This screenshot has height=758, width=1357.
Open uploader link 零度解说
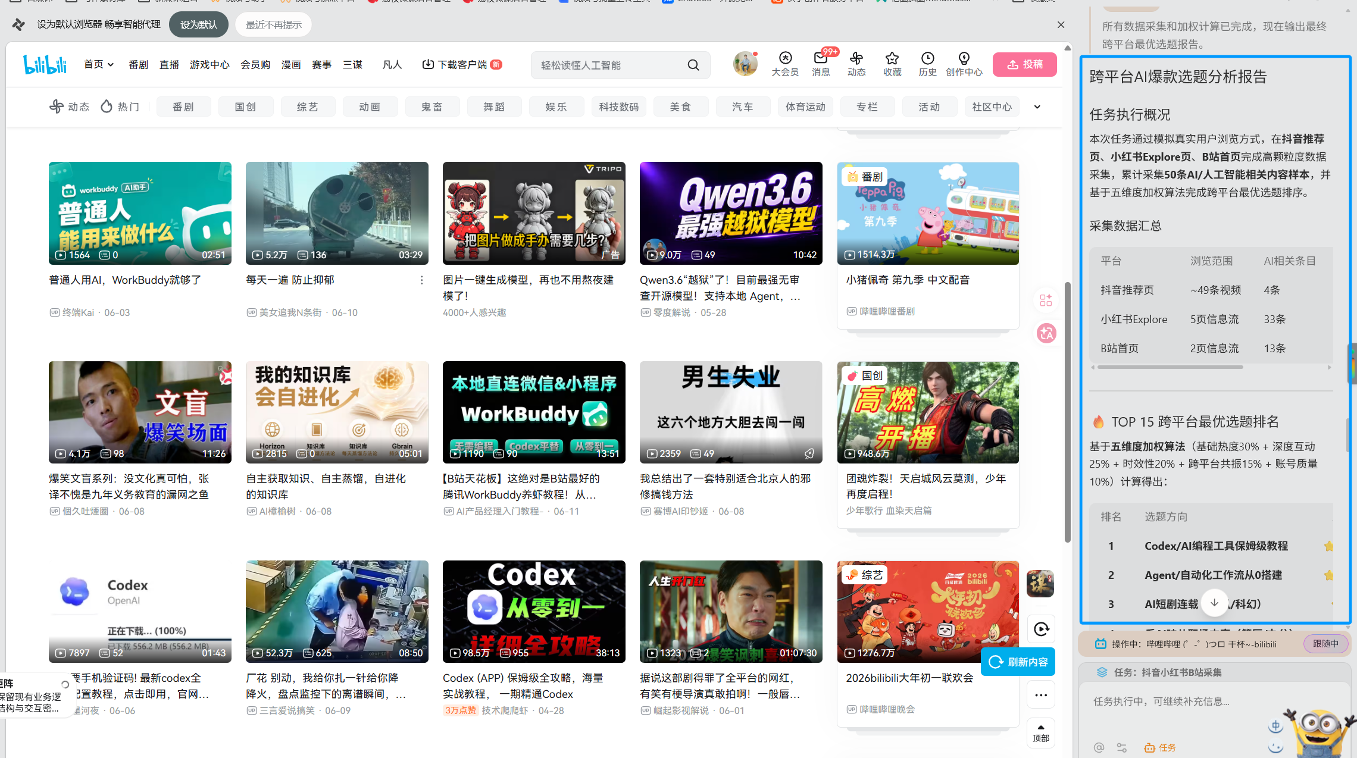[x=672, y=312]
